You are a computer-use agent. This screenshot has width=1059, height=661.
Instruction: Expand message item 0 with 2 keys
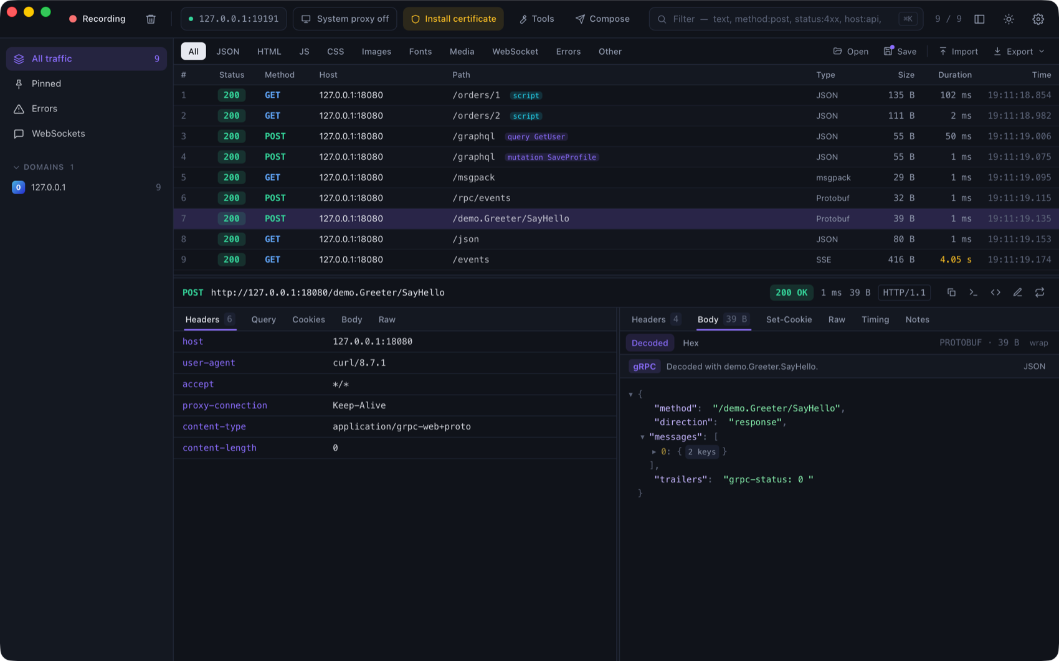[x=653, y=452]
